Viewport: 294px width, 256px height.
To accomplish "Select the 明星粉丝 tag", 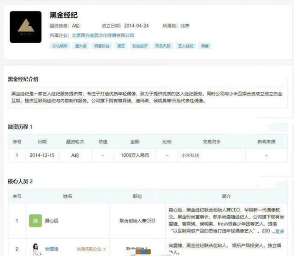I will (x=102, y=46).
